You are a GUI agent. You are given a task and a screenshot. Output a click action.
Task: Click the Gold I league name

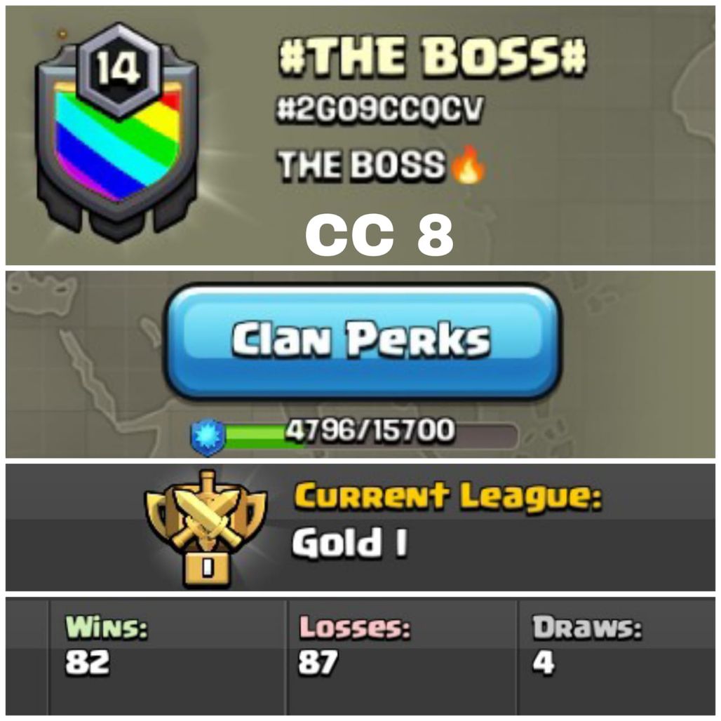349,543
